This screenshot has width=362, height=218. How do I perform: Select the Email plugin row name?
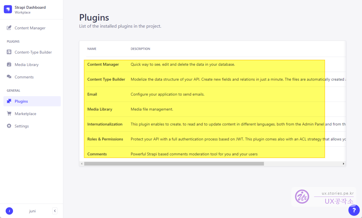[92, 94]
